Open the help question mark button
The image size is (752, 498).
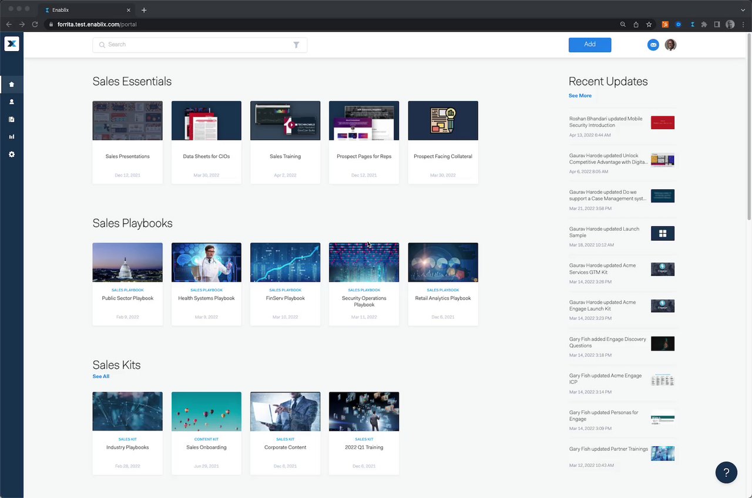pos(726,473)
